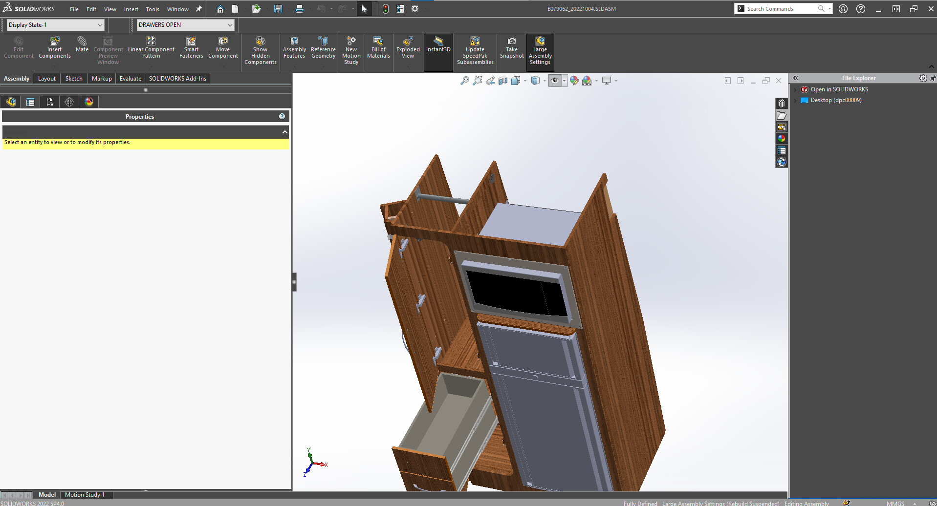This screenshot has height=506, width=937.
Task: Activate the Section View icon
Action: pyautogui.click(x=503, y=81)
